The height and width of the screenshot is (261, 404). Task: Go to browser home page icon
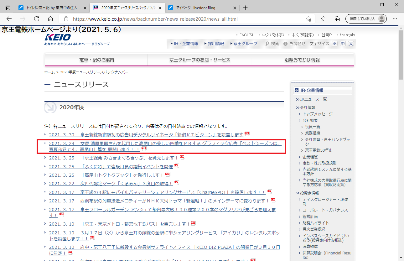[50, 19]
